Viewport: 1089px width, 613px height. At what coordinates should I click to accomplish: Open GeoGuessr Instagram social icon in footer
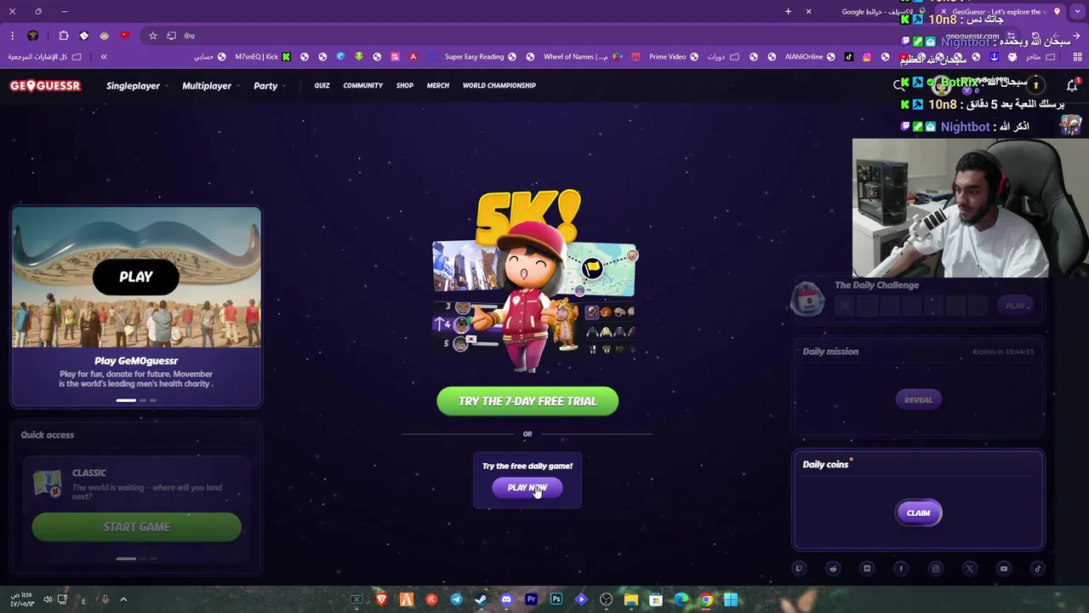tap(936, 569)
